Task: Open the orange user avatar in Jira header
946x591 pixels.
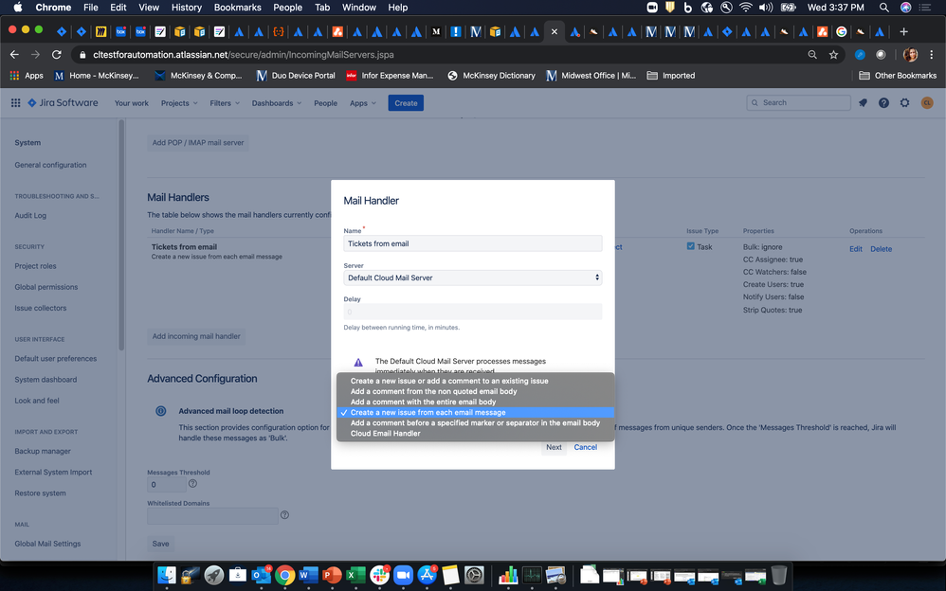Action: click(927, 103)
